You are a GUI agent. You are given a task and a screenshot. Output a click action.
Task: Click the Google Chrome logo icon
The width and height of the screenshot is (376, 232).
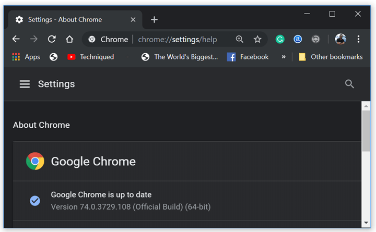click(x=35, y=161)
